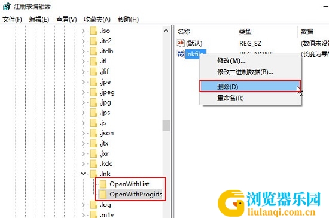Viewport: 329px width, 218px height.
Task: Open the 收藏夹(A) menu
Action: click(97, 19)
